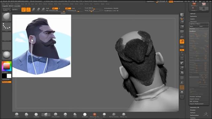
Task: Expand the Geometry HD section
Action: coord(194,107)
